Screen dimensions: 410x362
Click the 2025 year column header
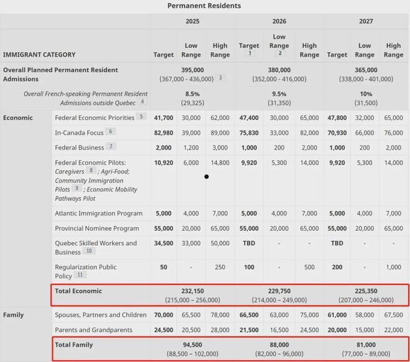[x=193, y=21]
